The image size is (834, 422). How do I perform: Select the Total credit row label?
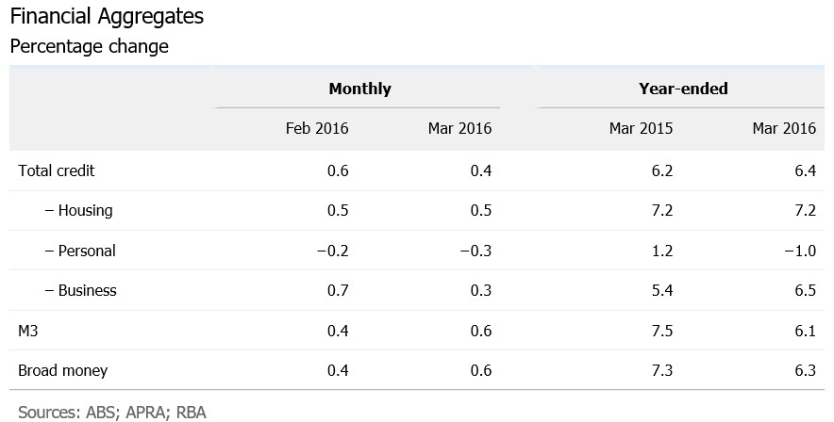click(56, 170)
